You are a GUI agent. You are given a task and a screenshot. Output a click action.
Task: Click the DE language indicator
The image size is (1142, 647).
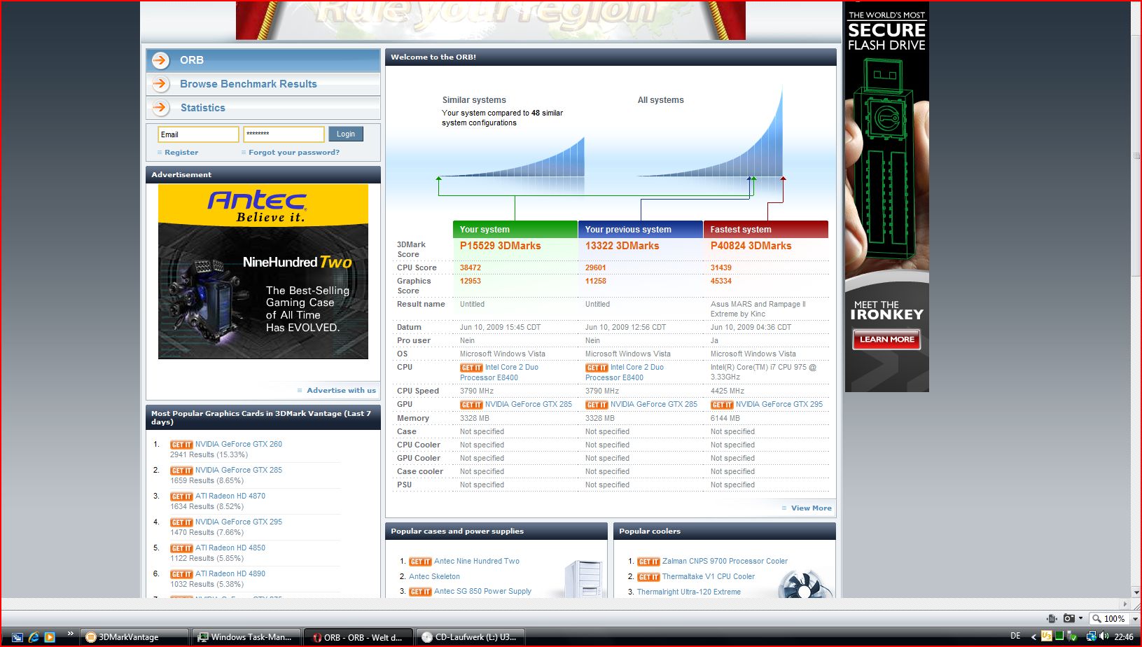point(1015,636)
